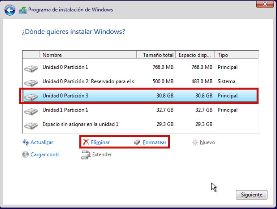Click the Nuevo link

[x=207, y=142]
